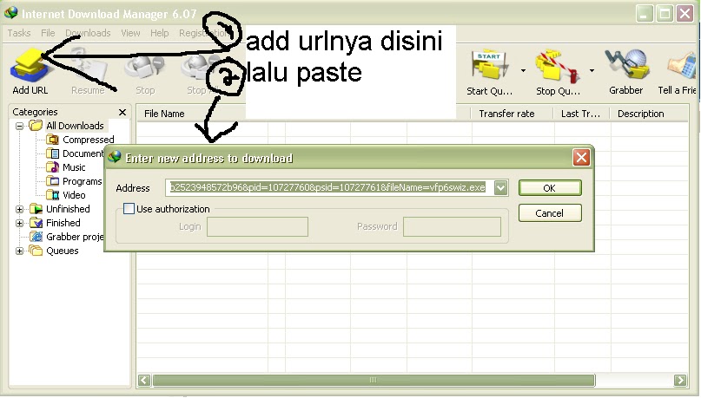
Task: Click Cancel in the address dialog
Action: (550, 213)
